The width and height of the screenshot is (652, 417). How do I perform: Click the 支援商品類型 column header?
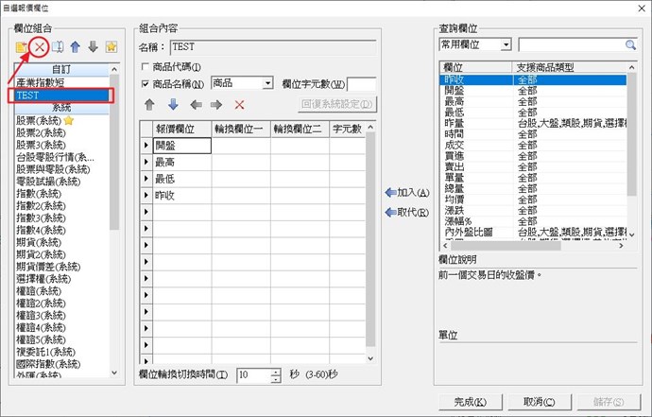pyautogui.click(x=569, y=67)
